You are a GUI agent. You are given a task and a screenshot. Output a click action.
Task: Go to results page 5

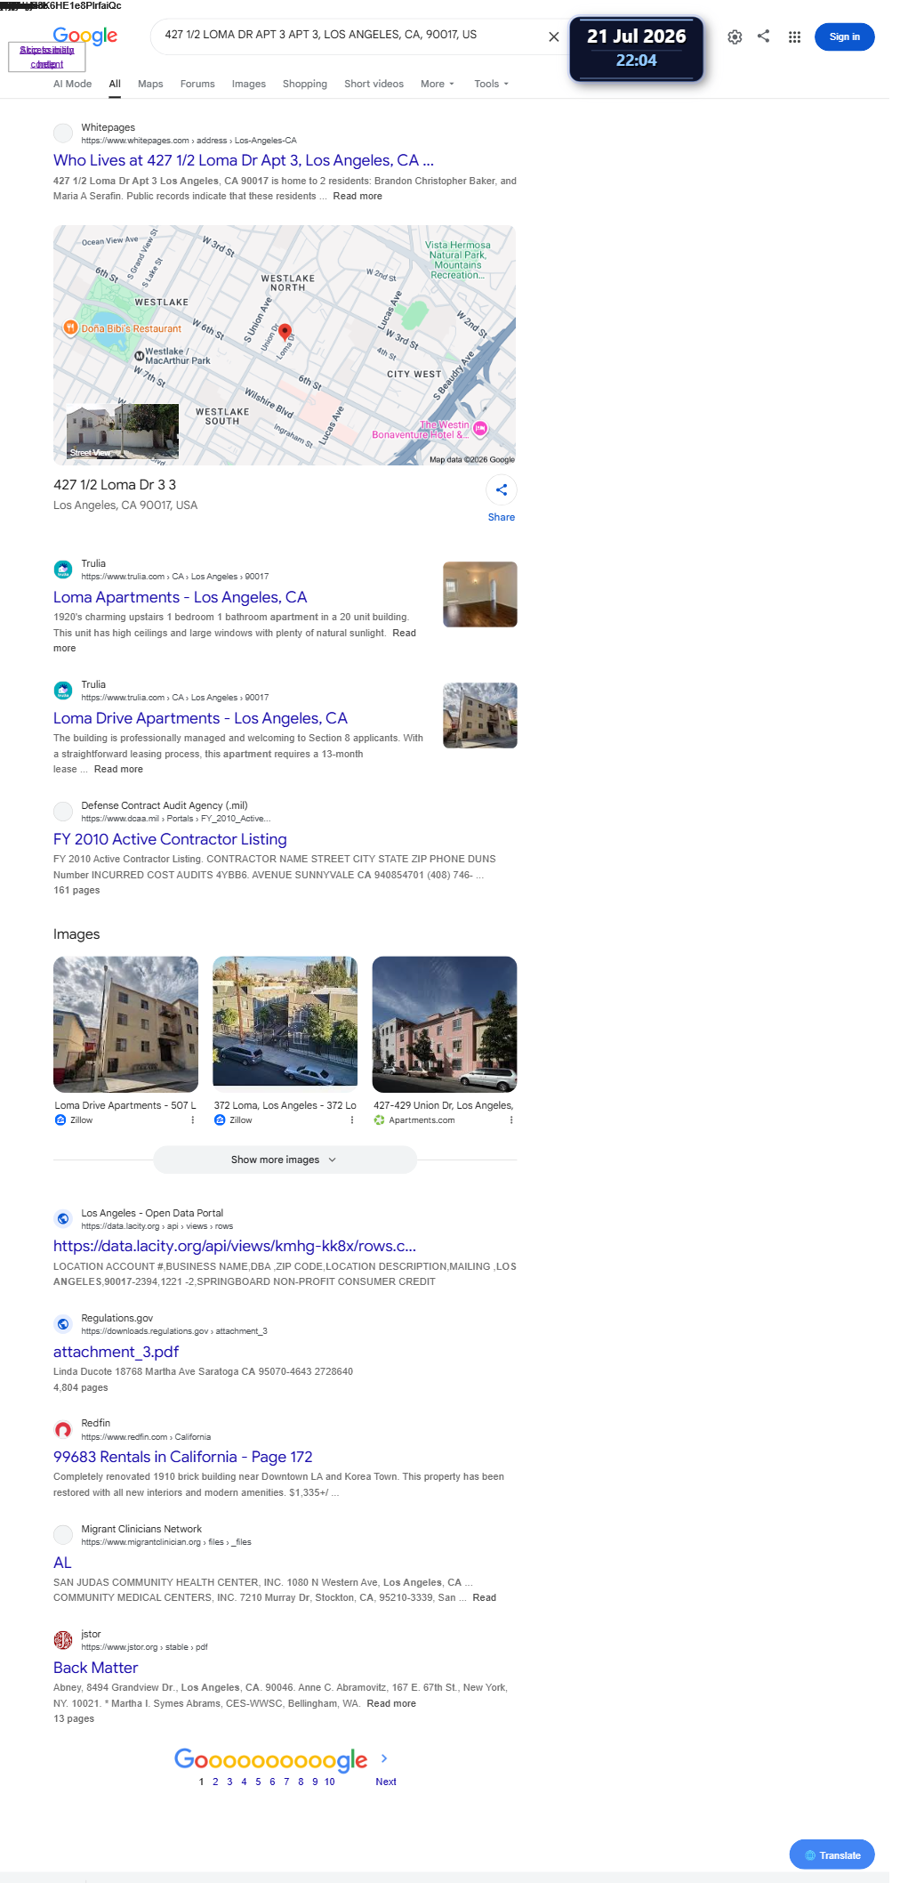258,1782
